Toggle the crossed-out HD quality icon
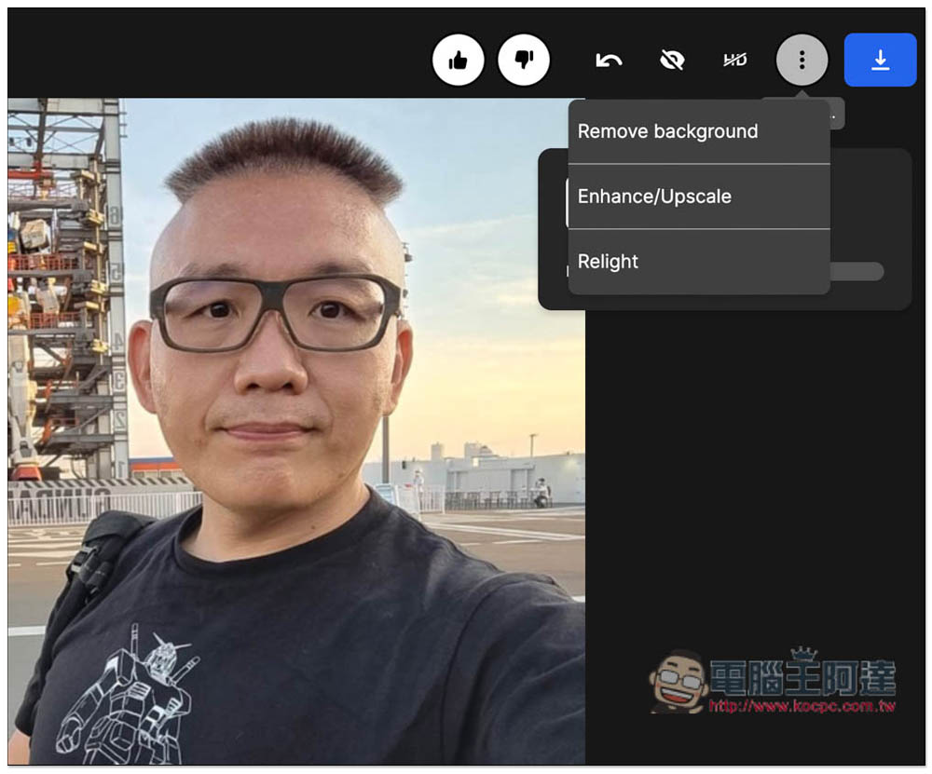This screenshot has width=932, height=774. pyautogui.click(x=735, y=61)
